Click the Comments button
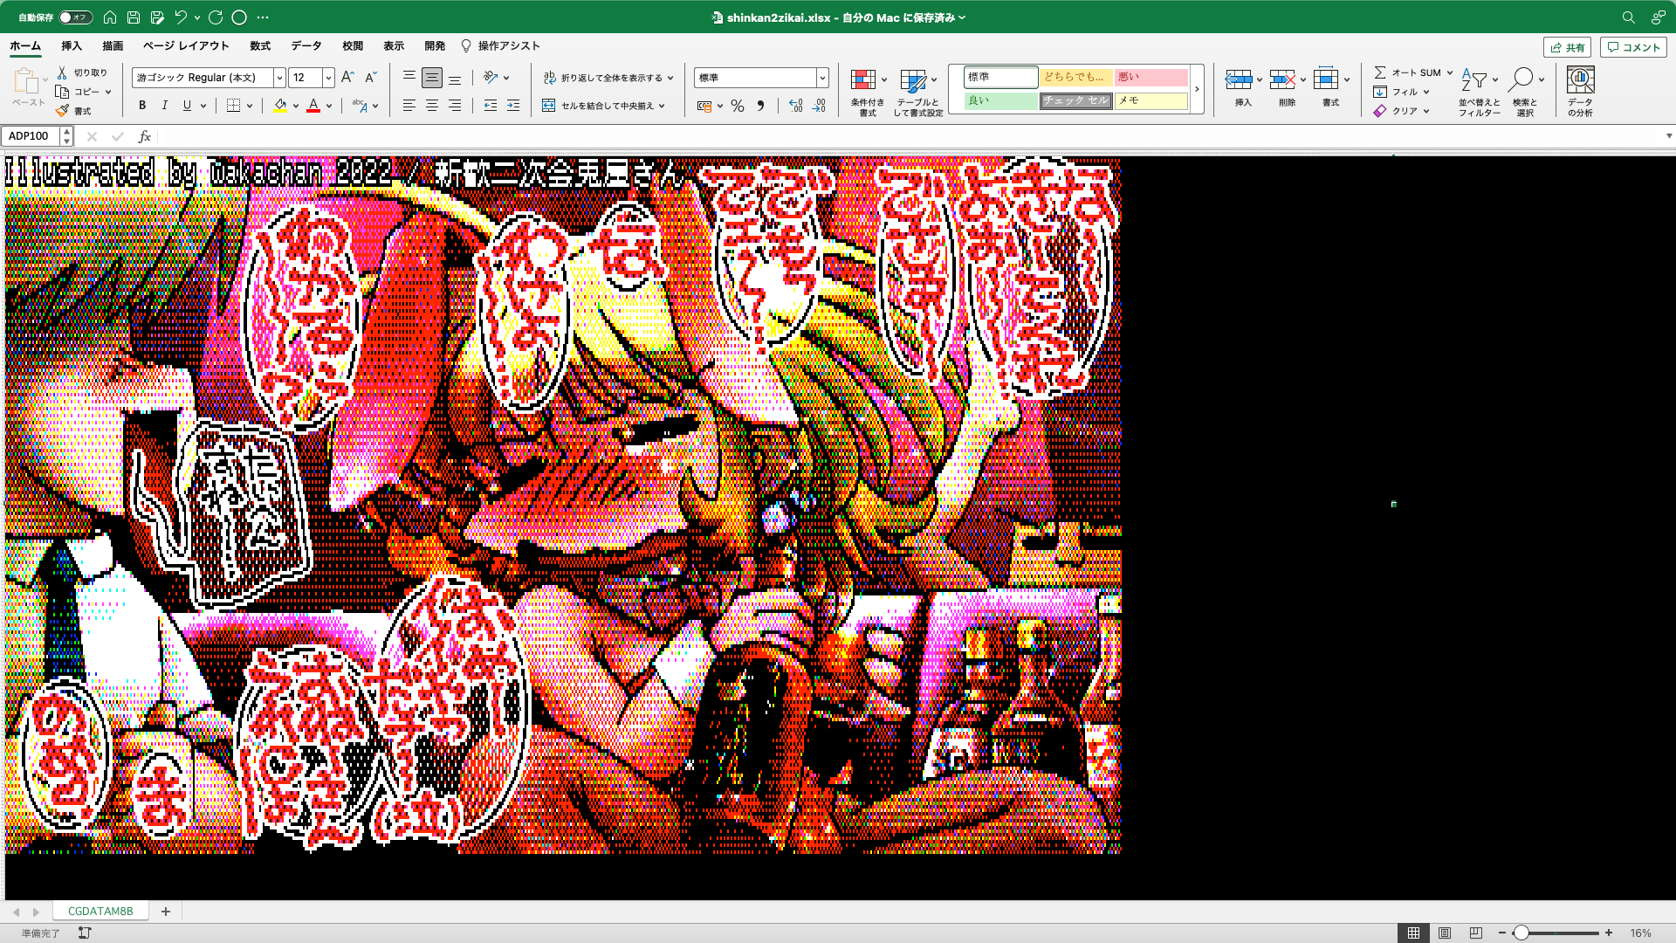Viewport: 1676px width, 943px height. (x=1633, y=47)
